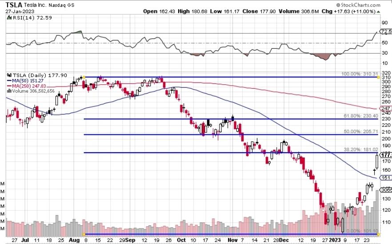Click the small triangle after Chg percentage

pyautogui.click(x=378, y=12)
